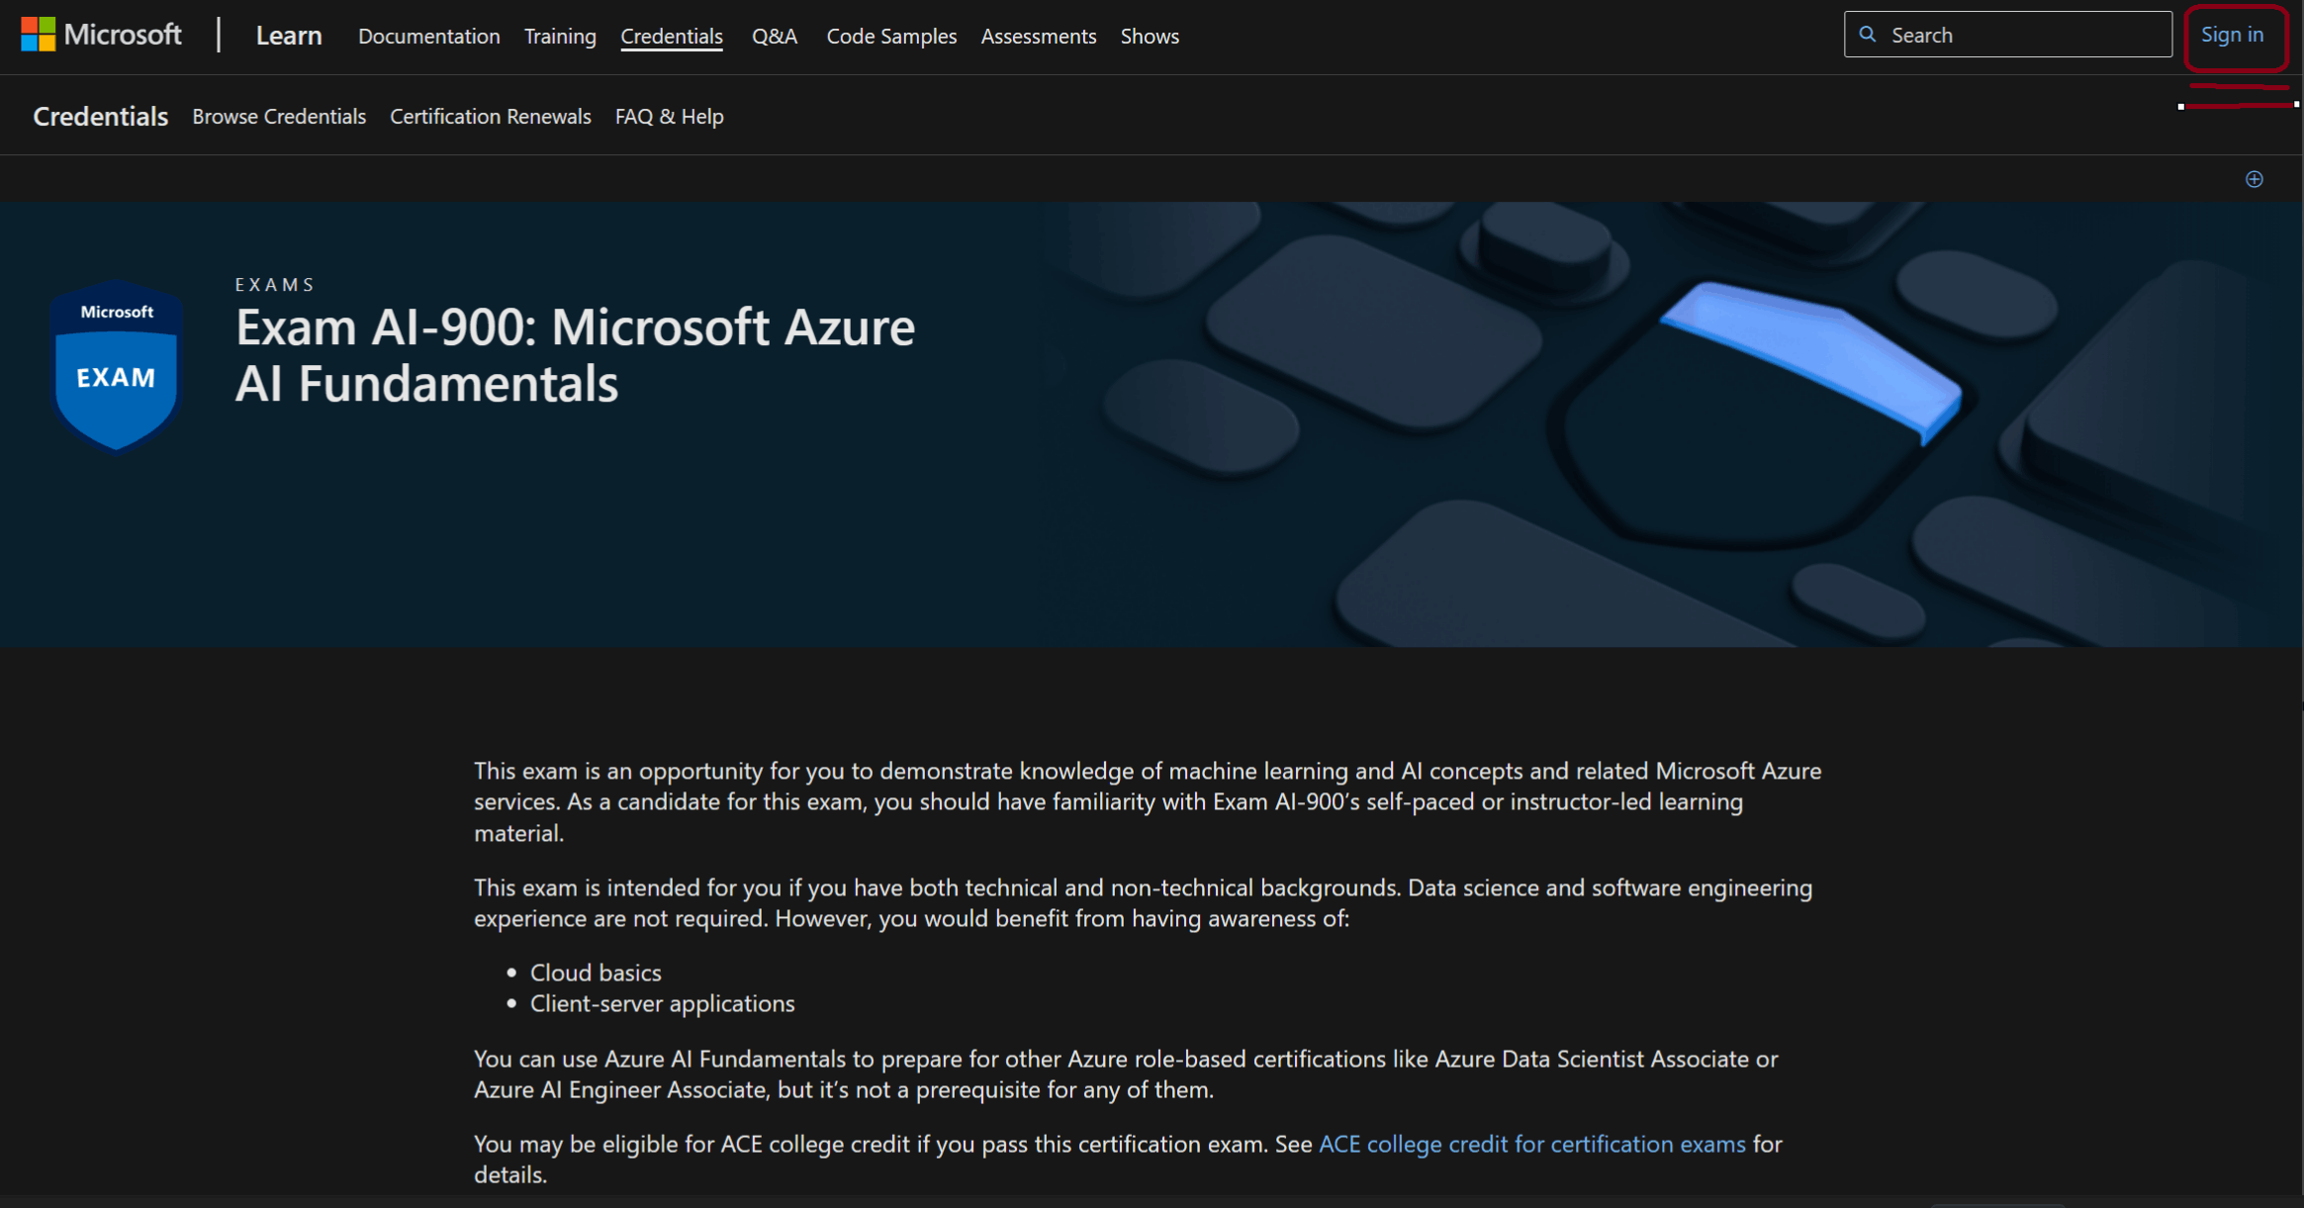Click the circled plus add icon
Viewport: 2304px width, 1208px height.
coord(2255,179)
